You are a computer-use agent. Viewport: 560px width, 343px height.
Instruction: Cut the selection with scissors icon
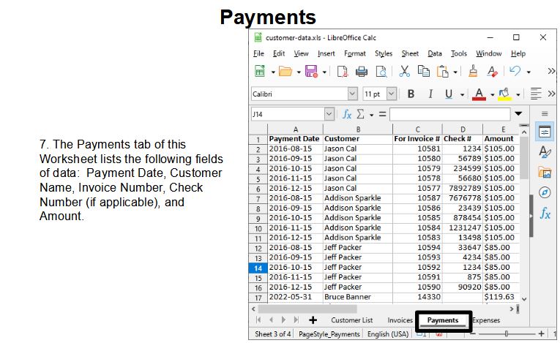tap(404, 72)
